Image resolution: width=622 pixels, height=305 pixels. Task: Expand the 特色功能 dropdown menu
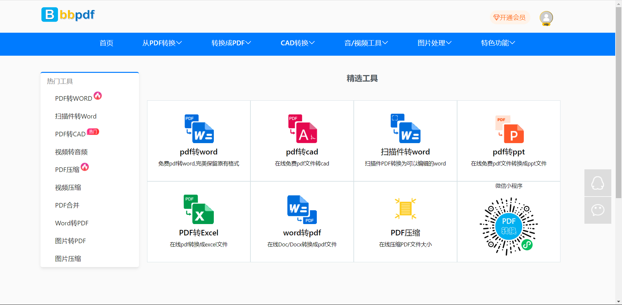[x=498, y=43]
